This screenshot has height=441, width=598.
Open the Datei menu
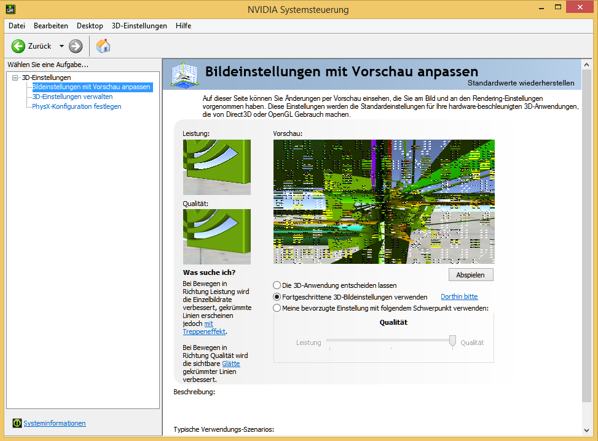17,26
